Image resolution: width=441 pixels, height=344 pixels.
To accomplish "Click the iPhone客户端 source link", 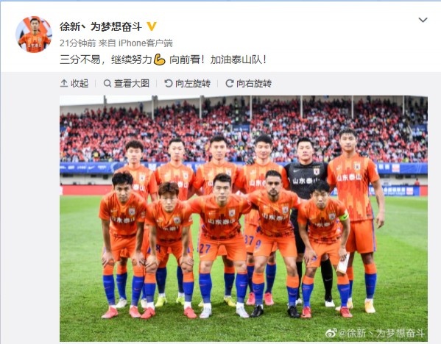I will coord(146,43).
